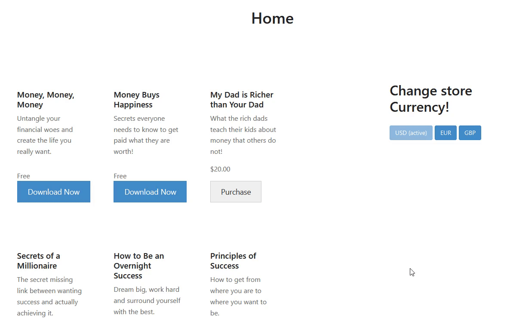Open the Secrets of a Millionaire title
The height and width of the screenshot is (318, 510).
(38, 261)
